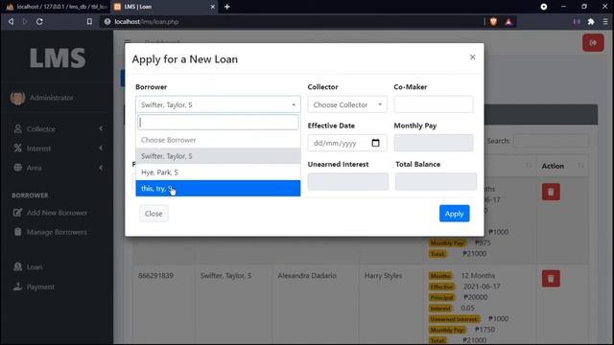Click the address bar URL
This screenshot has width=614, height=345.
pos(147,21)
